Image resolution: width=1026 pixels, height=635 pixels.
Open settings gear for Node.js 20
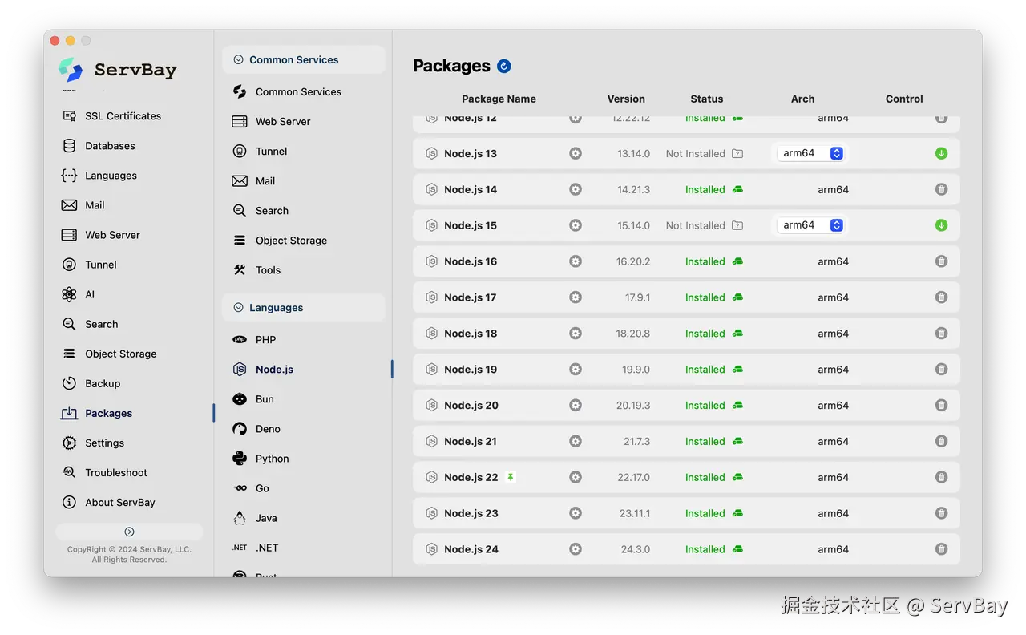[576, 406]
